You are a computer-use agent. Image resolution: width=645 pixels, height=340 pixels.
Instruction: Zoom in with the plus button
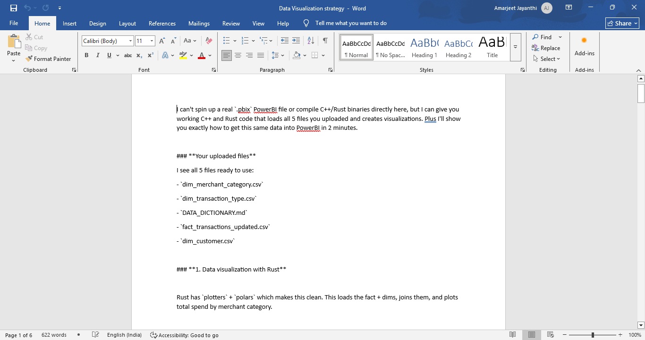tap(620, 335)
